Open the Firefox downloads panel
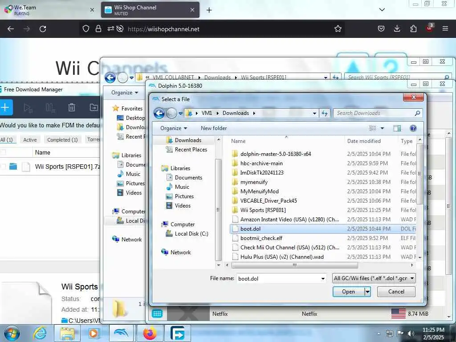Screen dimensions: 456x342 397,29
